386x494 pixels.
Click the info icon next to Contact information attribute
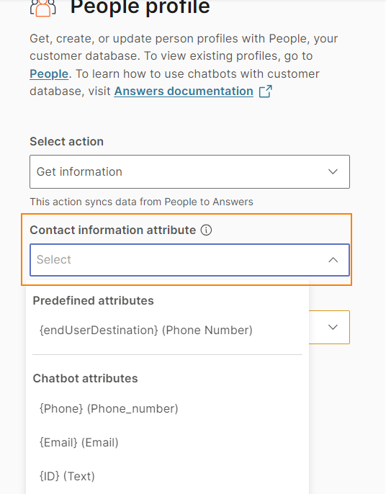point(207,230)
